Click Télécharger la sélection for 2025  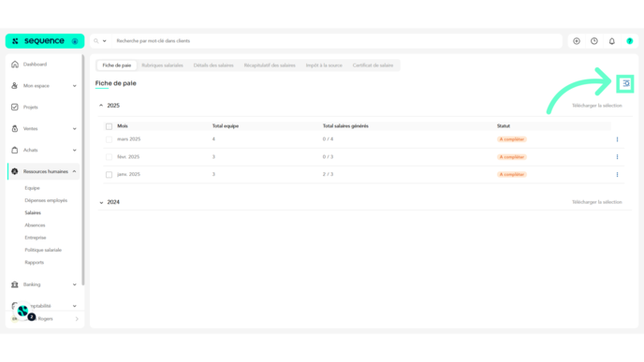[x=597, y=106]
